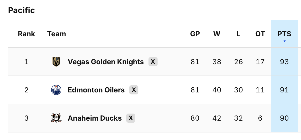Click the PTS sort arrow indicator
Viewport: 301px width, 140px height.
click(284, 41)
